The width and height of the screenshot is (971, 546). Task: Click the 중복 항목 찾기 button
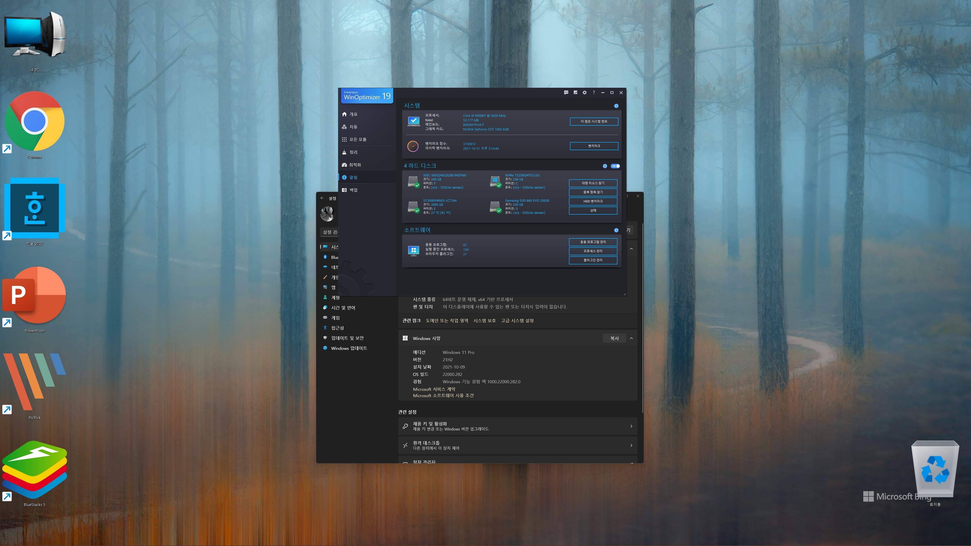[x=593, y=192]
